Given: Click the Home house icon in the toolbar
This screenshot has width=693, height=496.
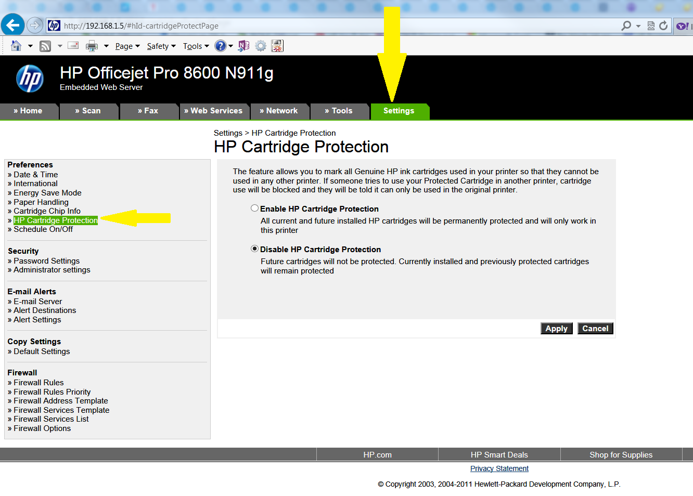Looking at the screenshot, I should (x=16, y=46).
